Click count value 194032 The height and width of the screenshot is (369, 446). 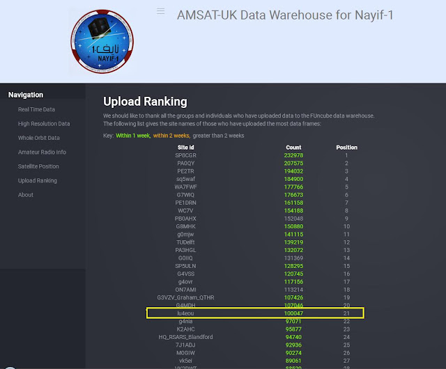point(293,171)
